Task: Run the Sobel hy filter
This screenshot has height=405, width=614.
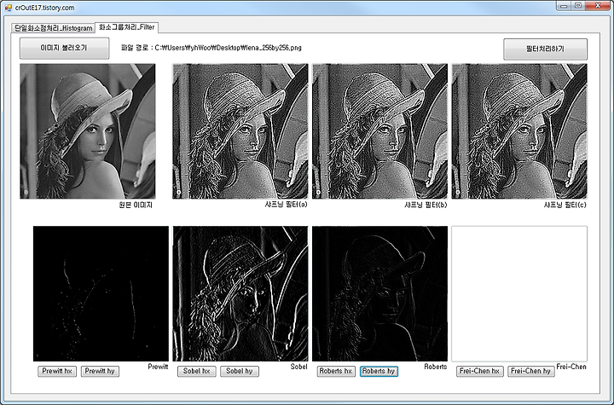Action: point(240,371)
